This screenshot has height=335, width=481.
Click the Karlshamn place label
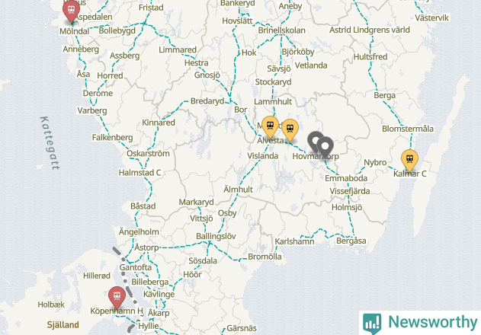294,241
